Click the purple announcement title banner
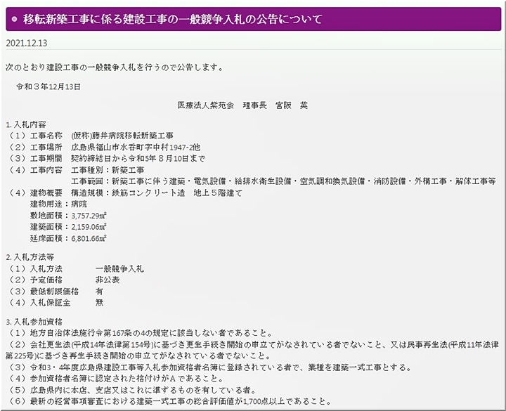 pos(253,18)
